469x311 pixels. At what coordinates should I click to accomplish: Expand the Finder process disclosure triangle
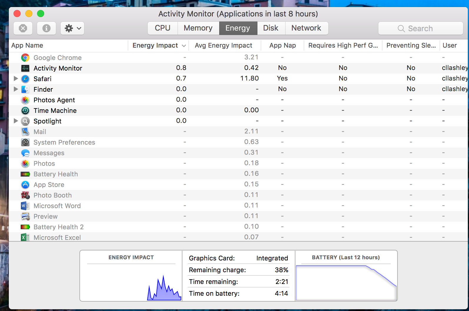pos(16,89)
